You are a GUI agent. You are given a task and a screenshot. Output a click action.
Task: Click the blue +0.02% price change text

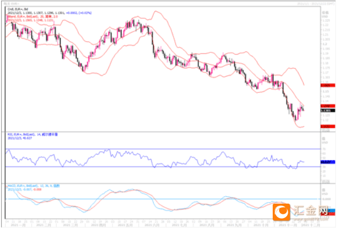85,13
